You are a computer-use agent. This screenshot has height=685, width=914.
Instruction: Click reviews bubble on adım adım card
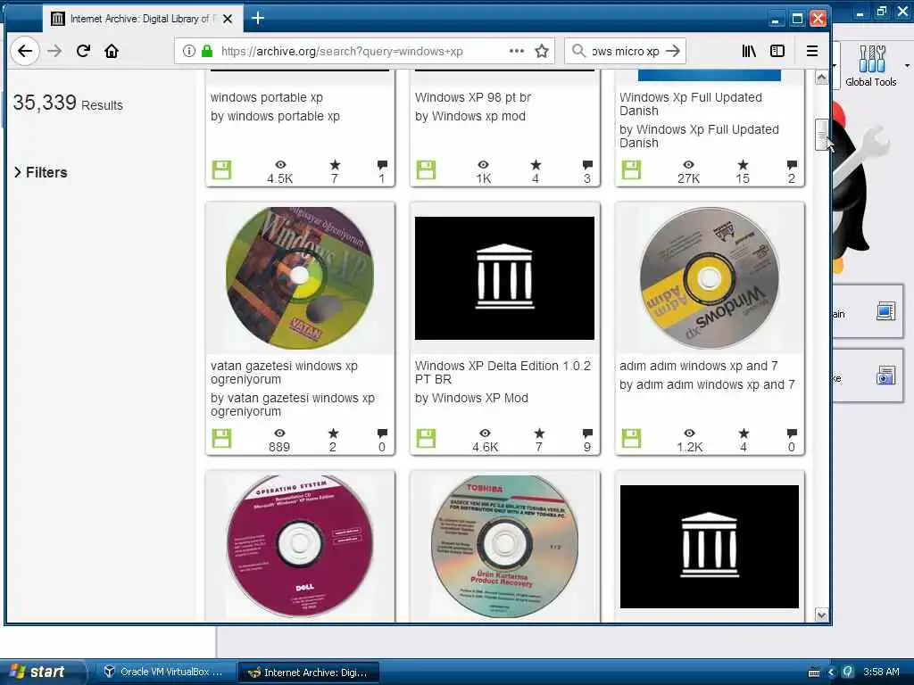point(792,433)
